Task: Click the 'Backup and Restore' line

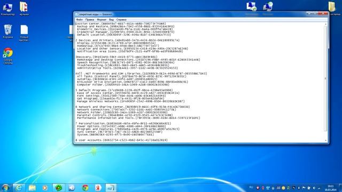Action: tap(126, 26)
